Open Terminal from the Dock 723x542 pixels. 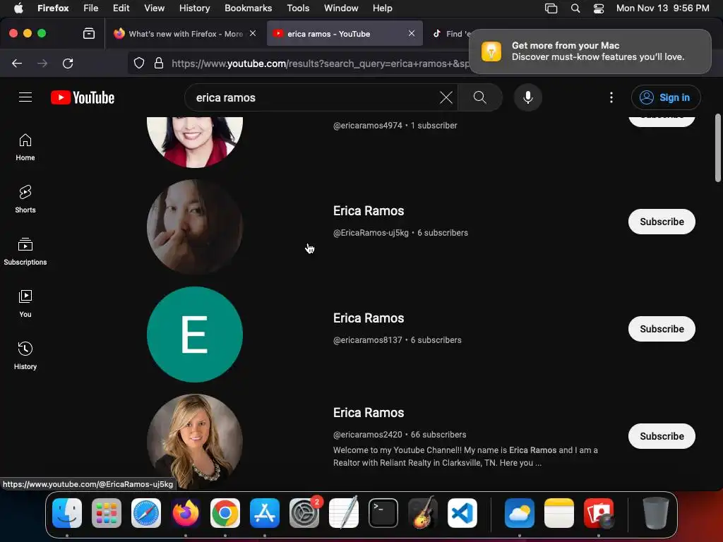click(x=383, y=513)
